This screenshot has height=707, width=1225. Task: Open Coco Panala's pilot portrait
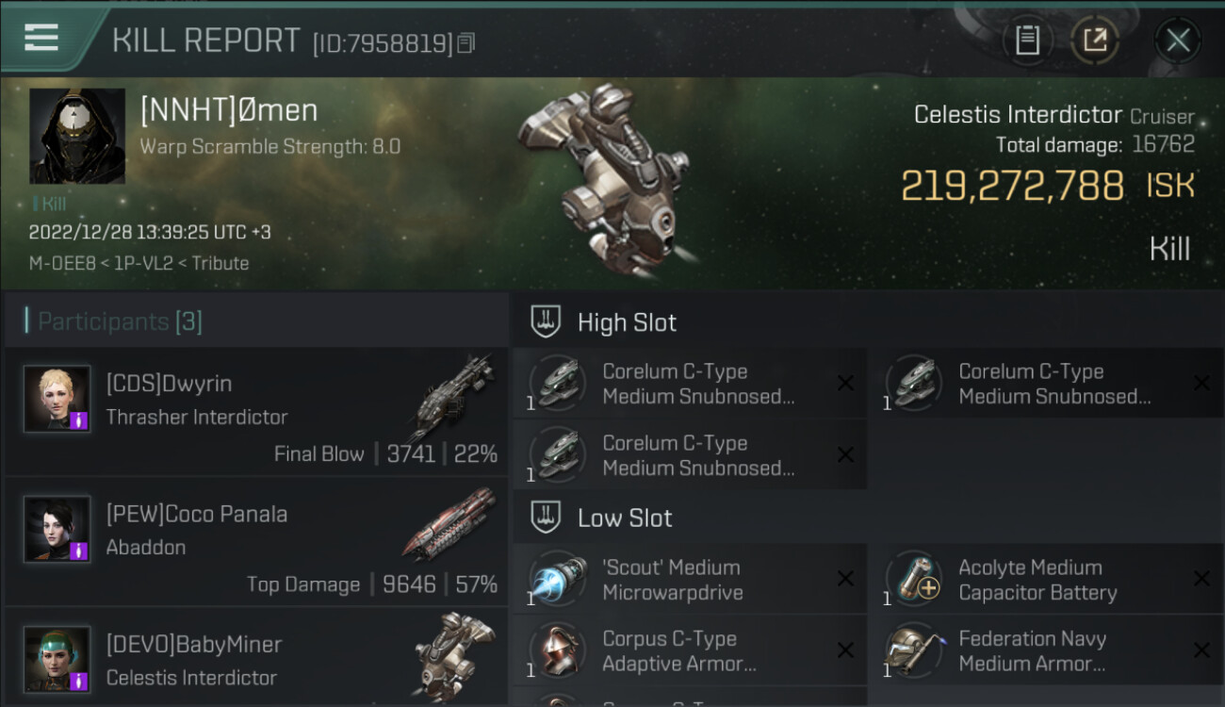click(57, 530)
